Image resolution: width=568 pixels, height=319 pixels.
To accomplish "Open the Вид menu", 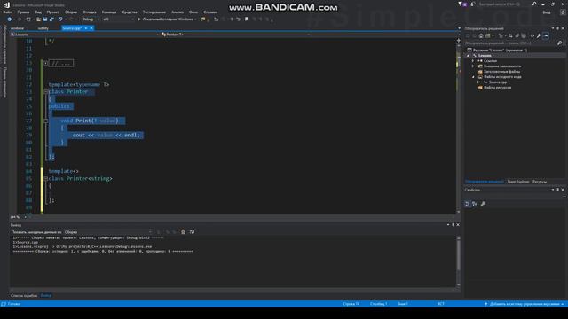I will [38, 12].
